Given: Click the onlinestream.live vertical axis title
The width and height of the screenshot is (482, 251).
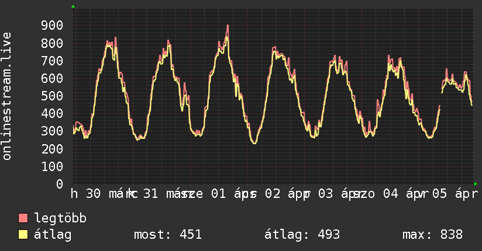Looking at the screenshot, I should click(7, 96).
